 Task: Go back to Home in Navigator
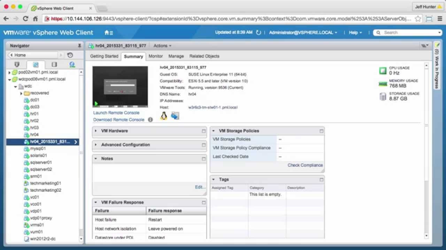click(x=33, y=55)
